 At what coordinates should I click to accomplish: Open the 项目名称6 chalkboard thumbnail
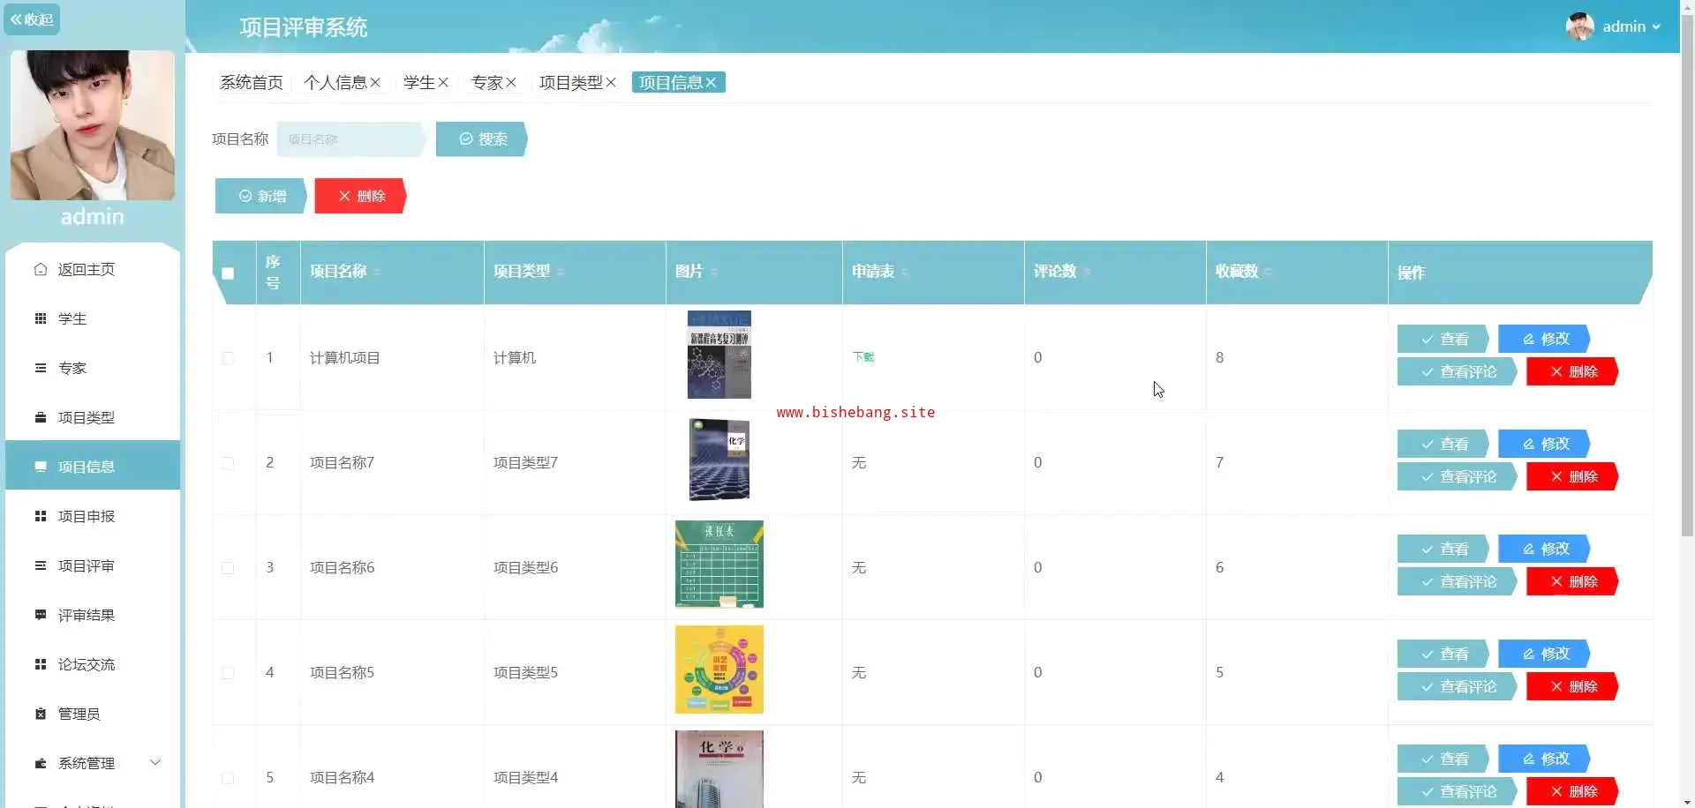point(719,565)
